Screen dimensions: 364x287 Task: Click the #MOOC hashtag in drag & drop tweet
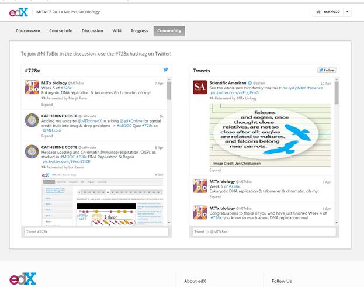point(124,126)
